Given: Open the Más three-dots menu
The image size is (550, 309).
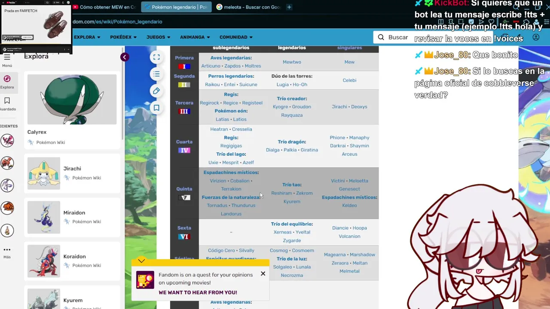Looking at the screenshot, I should [7, 249].
